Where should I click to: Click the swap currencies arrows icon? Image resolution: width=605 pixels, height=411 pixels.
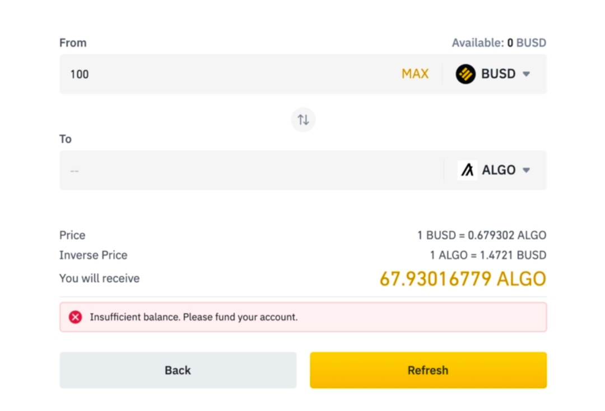303,120
